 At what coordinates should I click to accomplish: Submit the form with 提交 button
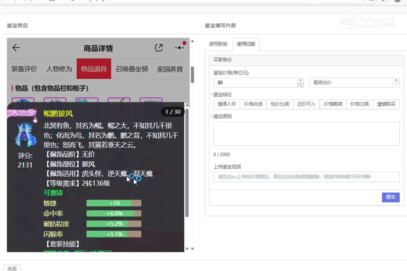[x=391, y=197]
